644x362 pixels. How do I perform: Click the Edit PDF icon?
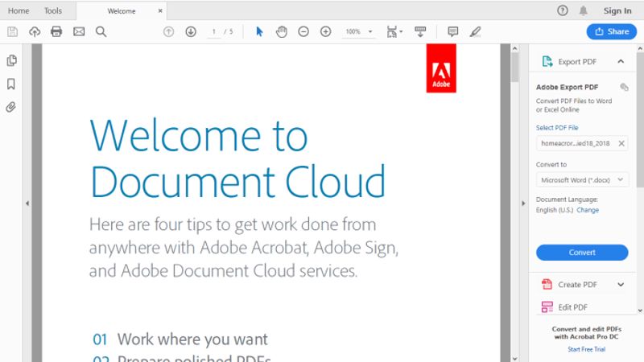[x=547, y=307]
